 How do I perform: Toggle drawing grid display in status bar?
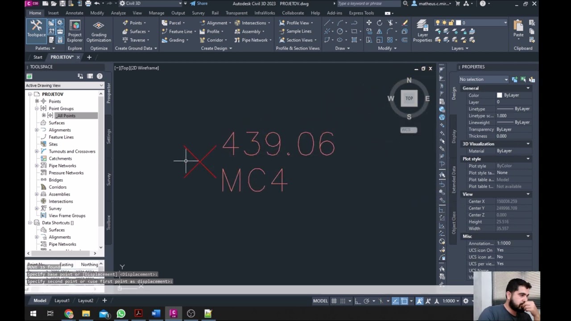tap(334, 301)
